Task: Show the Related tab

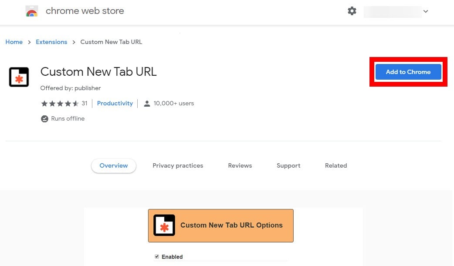Action: coord(336,166)
